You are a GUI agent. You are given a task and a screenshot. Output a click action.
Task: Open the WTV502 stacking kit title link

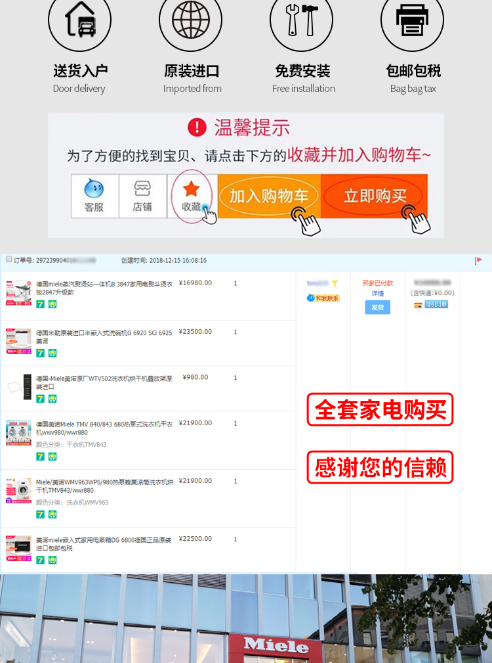click(x=104, y=382)
